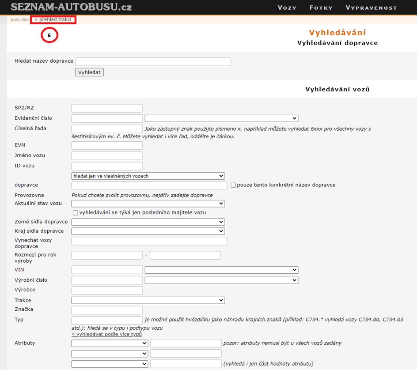Click the Jméno vozu input field

107,156
